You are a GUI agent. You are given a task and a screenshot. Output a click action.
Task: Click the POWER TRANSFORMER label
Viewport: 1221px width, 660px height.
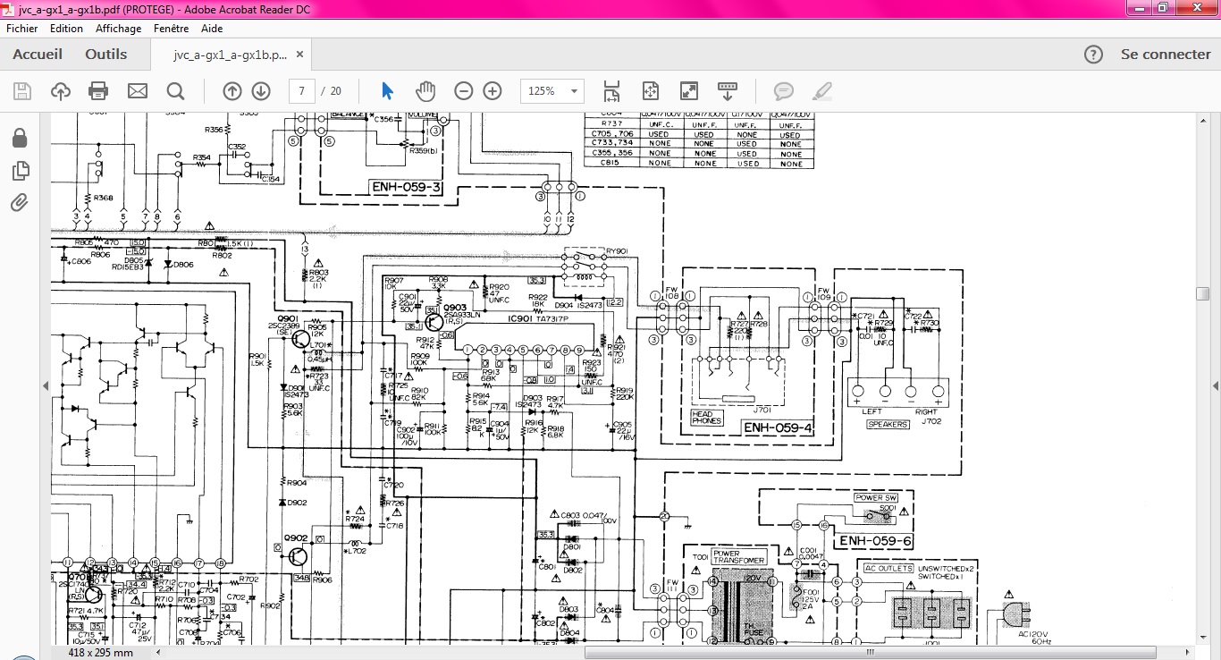[738, 557]
